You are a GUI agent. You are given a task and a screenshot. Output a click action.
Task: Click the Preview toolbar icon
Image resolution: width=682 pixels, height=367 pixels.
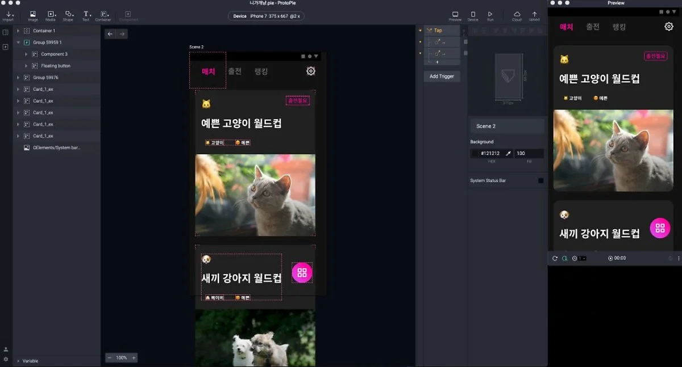455,15
